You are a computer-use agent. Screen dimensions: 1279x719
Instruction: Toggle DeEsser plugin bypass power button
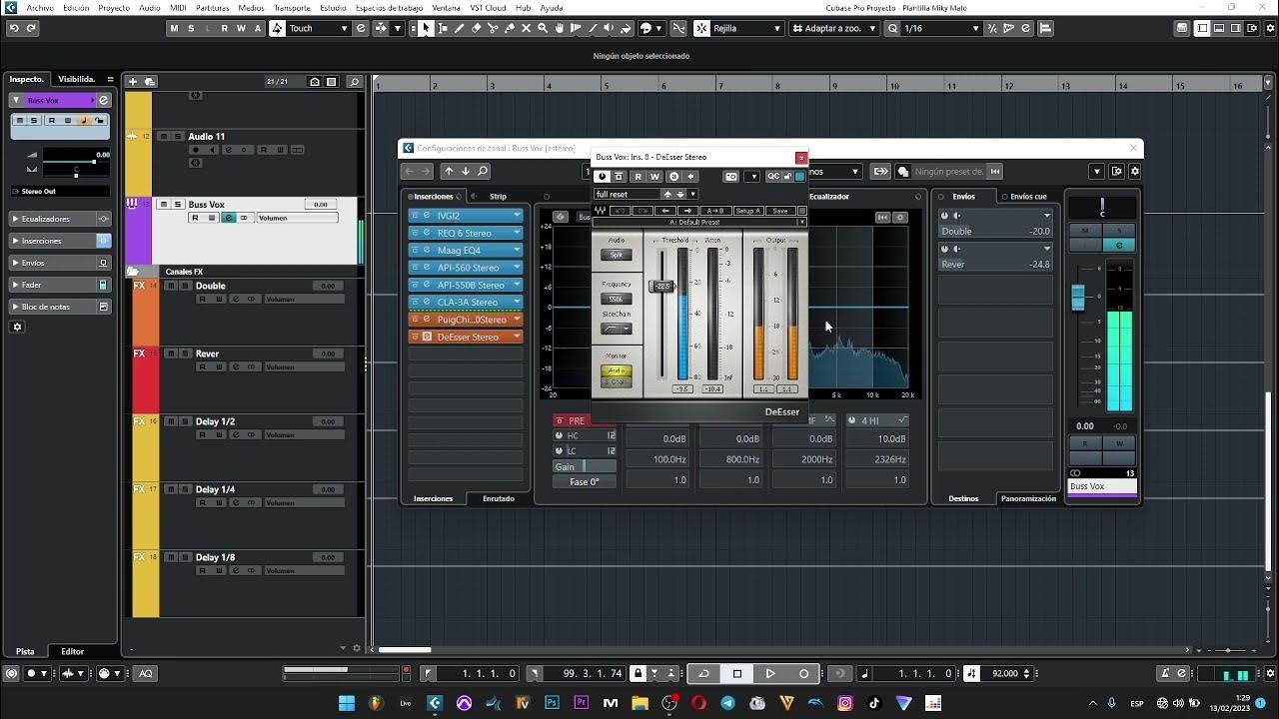pos(602,177)
